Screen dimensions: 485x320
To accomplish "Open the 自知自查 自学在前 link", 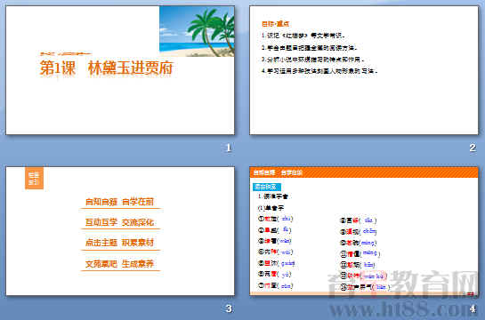I will (x=120, y=202).
